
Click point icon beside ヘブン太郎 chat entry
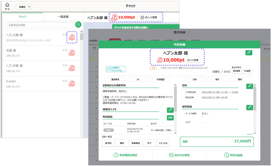point(72,37)
